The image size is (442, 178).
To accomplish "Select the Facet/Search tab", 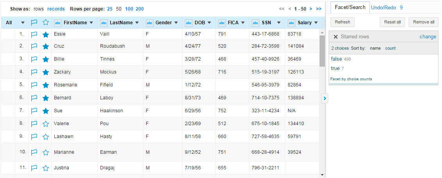I will point(350,7).
